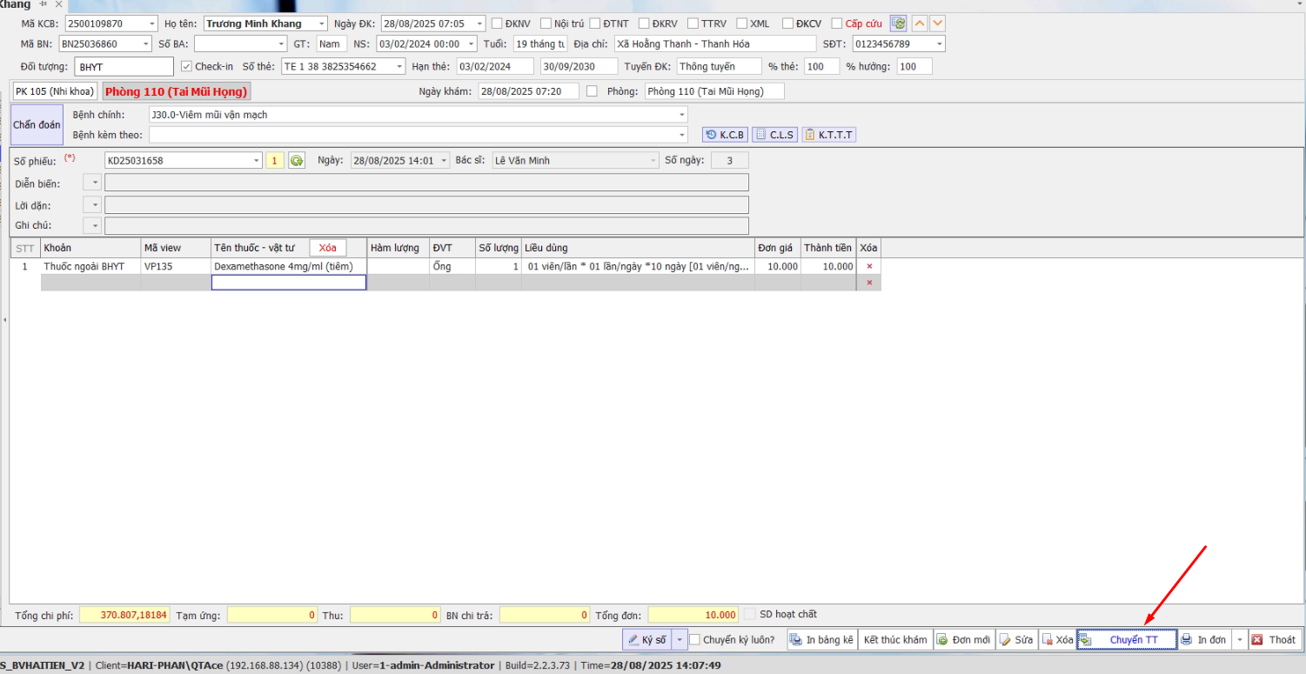
Task: Open C.L.S results button
Action: point(774,135)
